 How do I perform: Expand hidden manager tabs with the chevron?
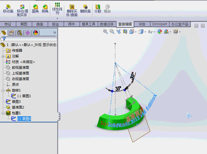(55, 33)
